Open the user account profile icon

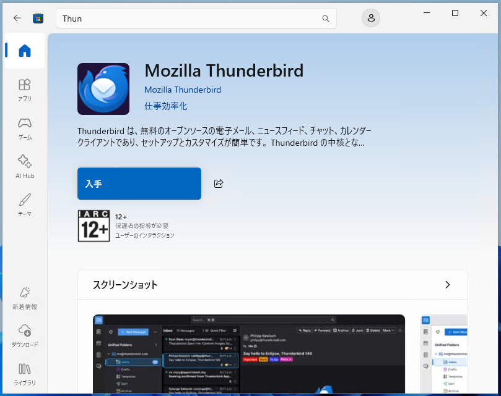(370, 18)
